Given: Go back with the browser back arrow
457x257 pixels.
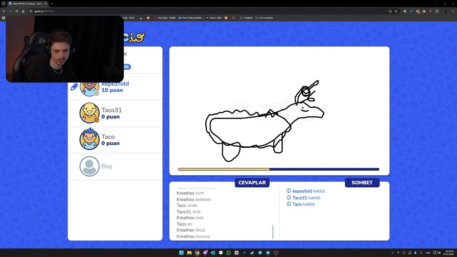Looking at the screenshot, I should (x=4, y=11).
